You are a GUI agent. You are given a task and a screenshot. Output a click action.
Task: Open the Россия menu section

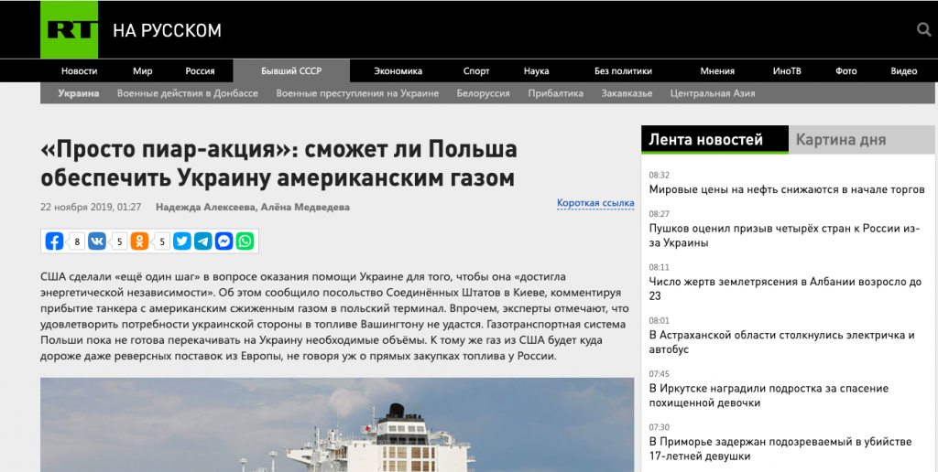[x=200, y=71]
